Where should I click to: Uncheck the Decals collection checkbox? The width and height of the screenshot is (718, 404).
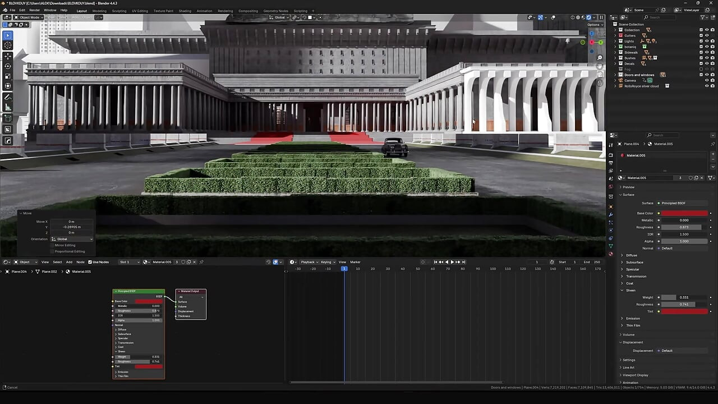click(x=701, y=63)
